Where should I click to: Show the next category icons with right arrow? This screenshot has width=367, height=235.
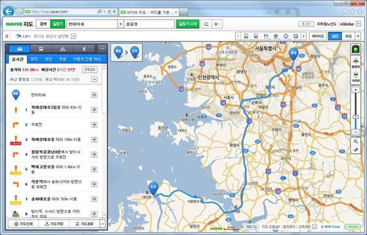pos(304,36)
